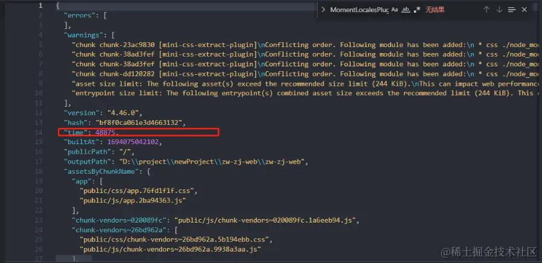Go to next match with down arrow
Image resolution: width=542 pixels, height=263 pixels.
point(499,10)
